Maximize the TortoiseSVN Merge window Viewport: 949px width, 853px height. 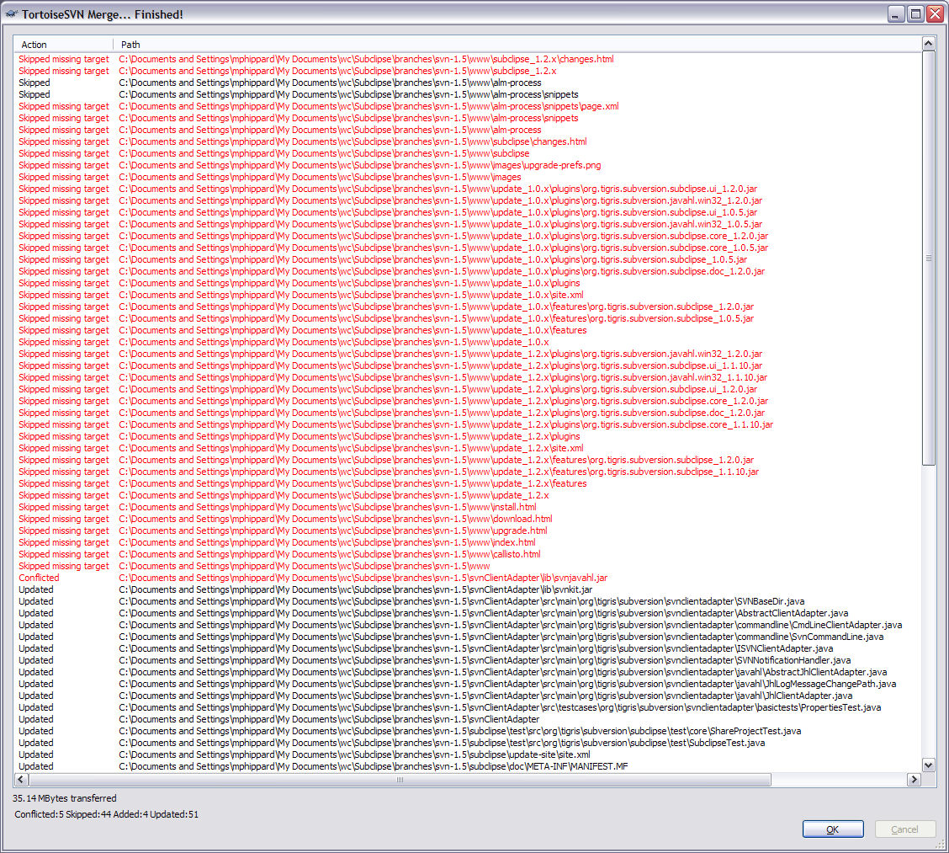[915, 14]
